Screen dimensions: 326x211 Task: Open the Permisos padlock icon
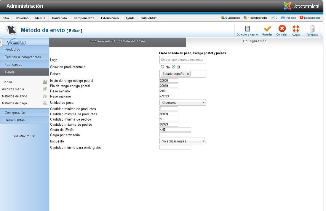click(x=312, y=29)
